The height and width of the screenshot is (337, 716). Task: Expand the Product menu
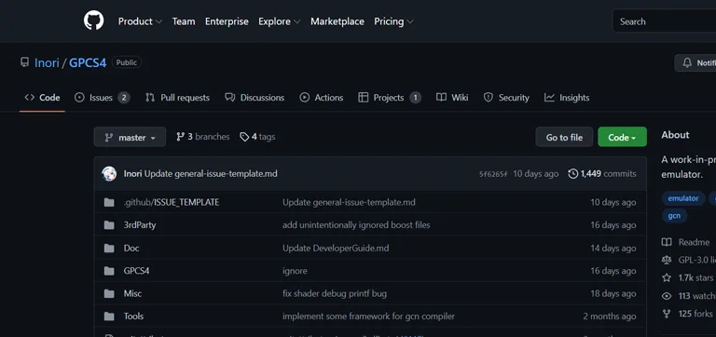(x=140, y=21)
